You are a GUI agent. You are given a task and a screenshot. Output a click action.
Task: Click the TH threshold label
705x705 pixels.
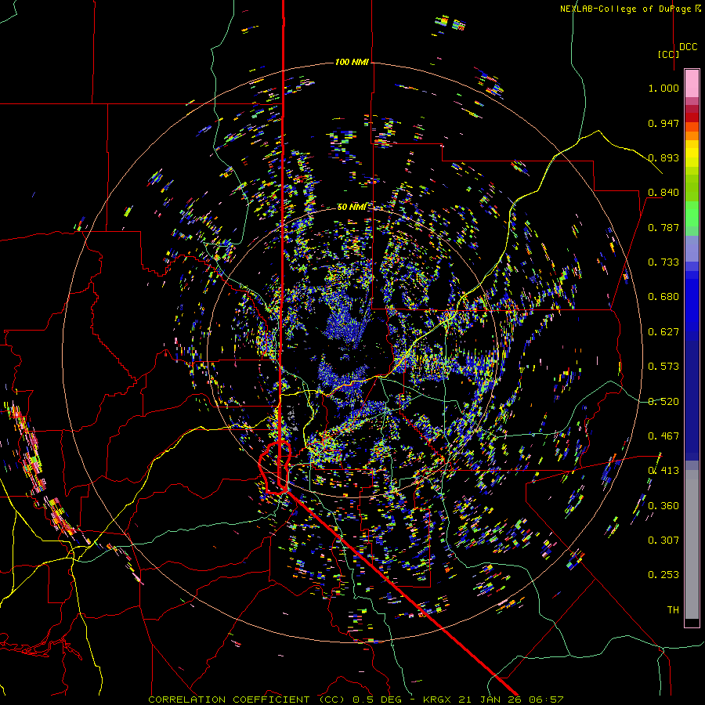pos(673,610)
